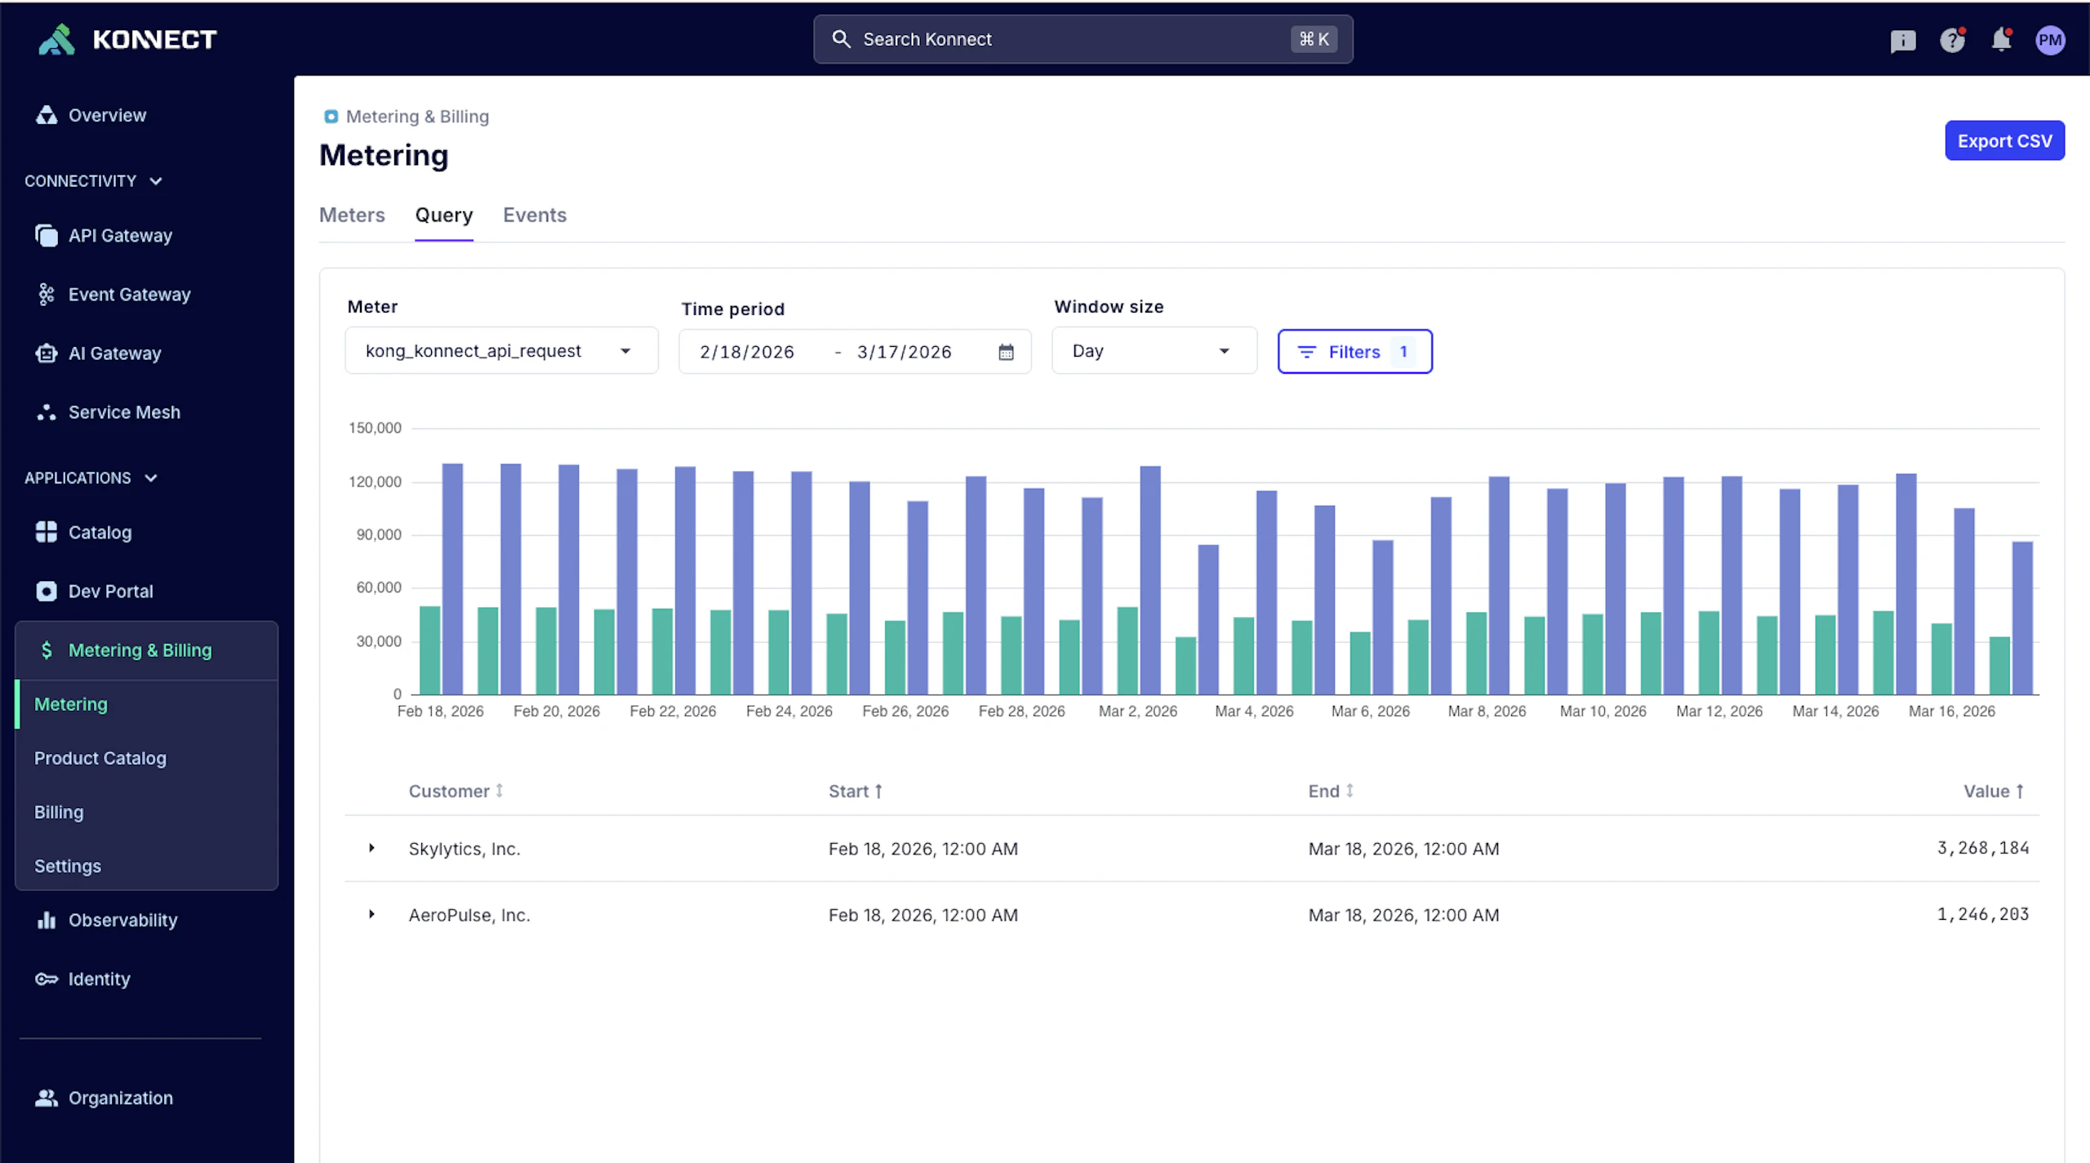Viewport: 2090px width, 1163px height.
Task: Open the PM user avatar menu
Action: pos(2050,40)
